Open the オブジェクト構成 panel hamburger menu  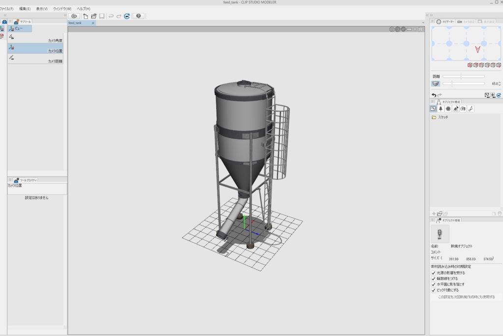click(432, 101)
